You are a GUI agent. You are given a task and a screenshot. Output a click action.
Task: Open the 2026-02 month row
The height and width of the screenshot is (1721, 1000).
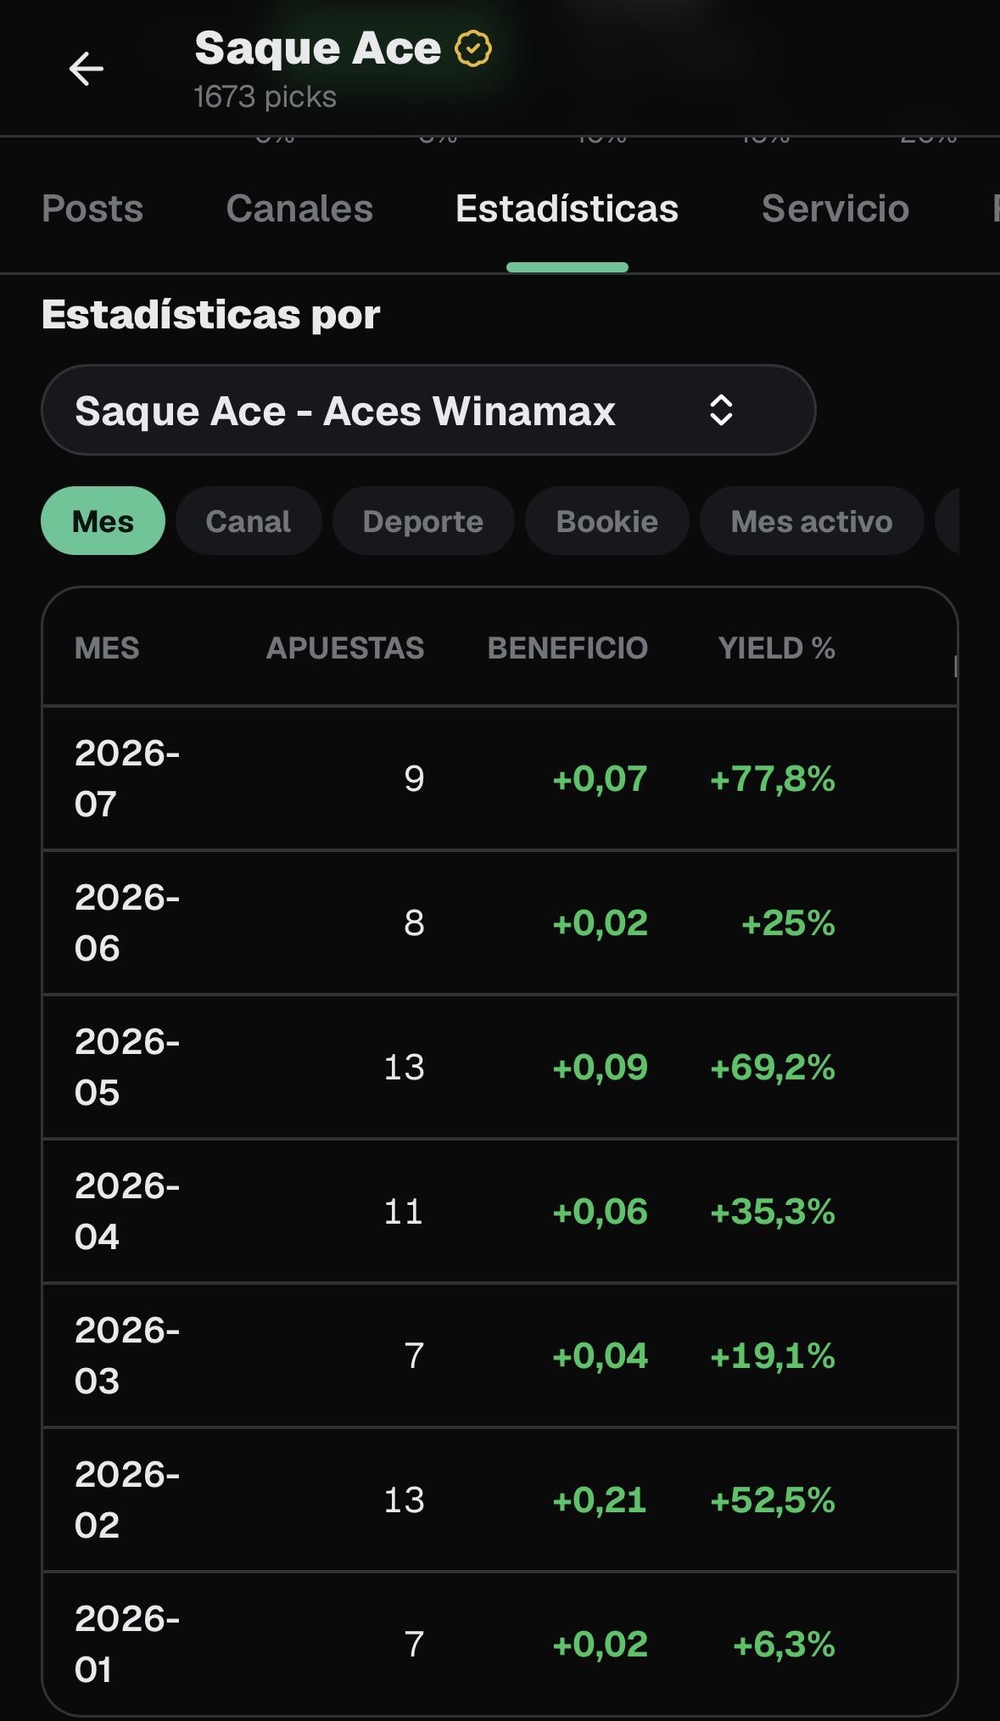click(500, 1500)
